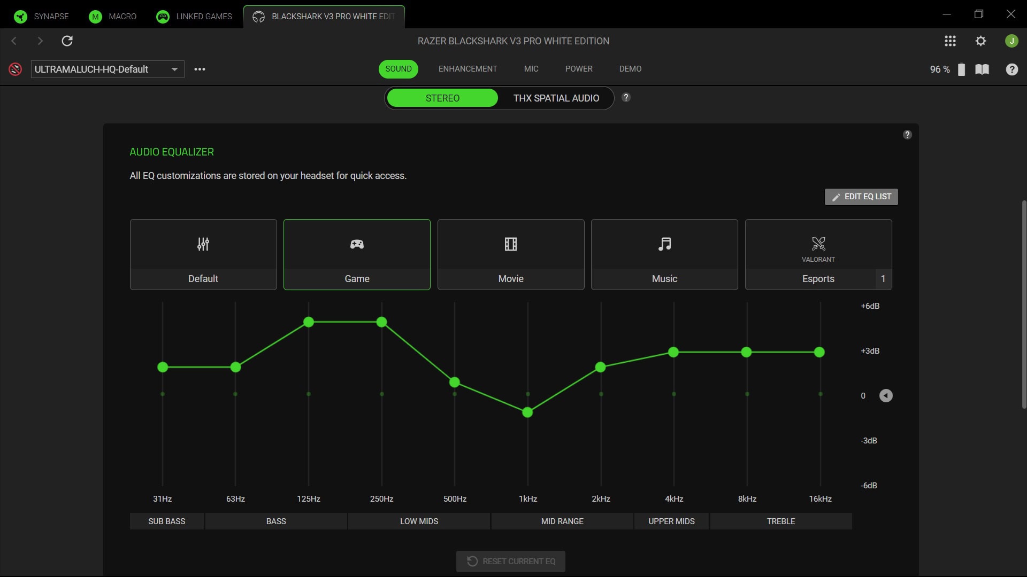Click the vertical page scrollbar
1027x577 pixels.
(x=1024, y=305)
